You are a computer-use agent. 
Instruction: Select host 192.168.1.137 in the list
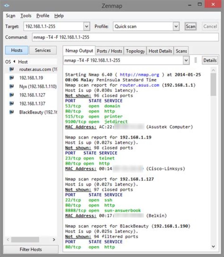coord(31,103)
